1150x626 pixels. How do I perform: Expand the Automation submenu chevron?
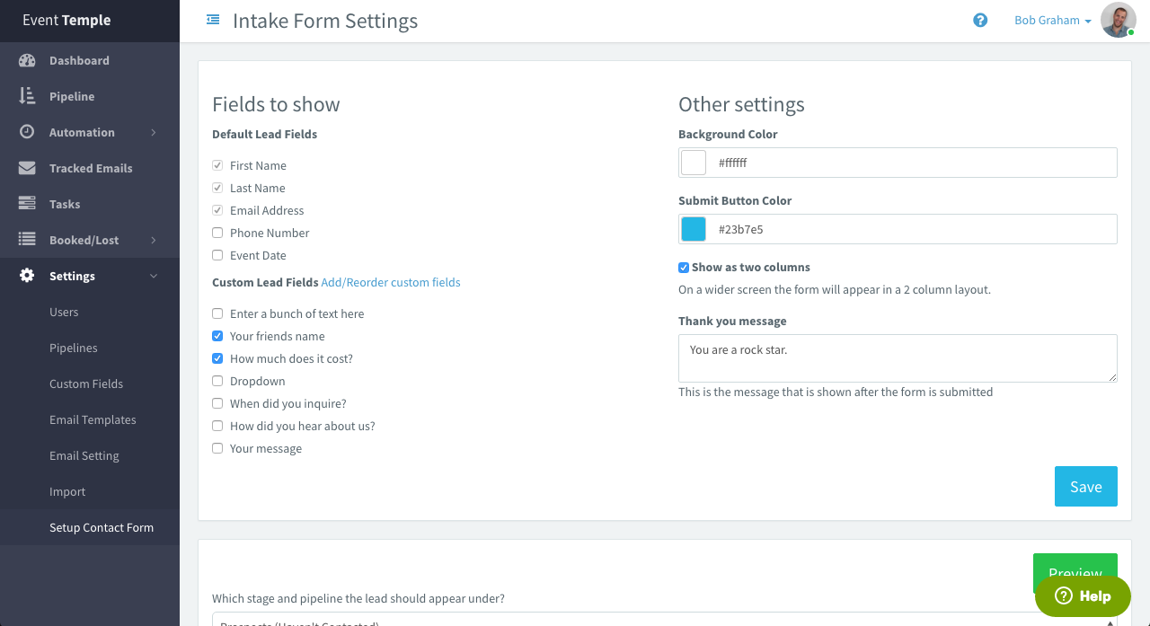click(x=154, y=133)
